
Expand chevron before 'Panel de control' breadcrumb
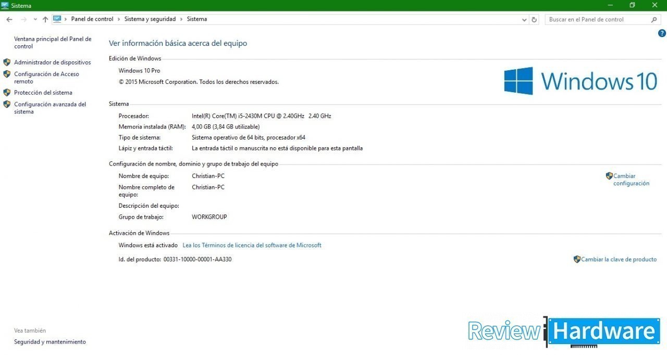(x=66, y=19)
